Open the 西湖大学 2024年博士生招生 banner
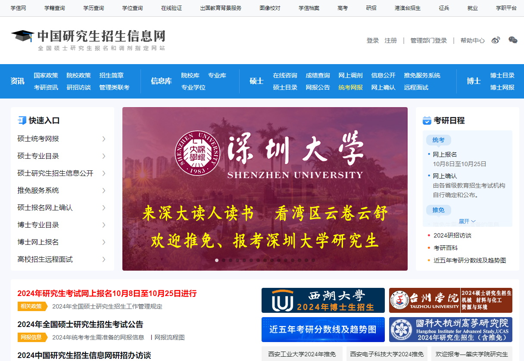The height and width of the screenshot is (361, 524). (323, 300)
